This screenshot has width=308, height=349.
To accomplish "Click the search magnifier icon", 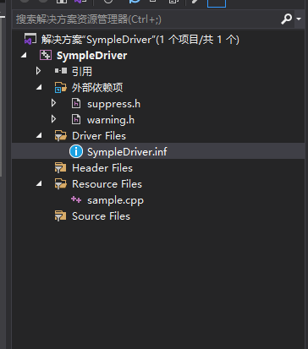I will [286, 19].
